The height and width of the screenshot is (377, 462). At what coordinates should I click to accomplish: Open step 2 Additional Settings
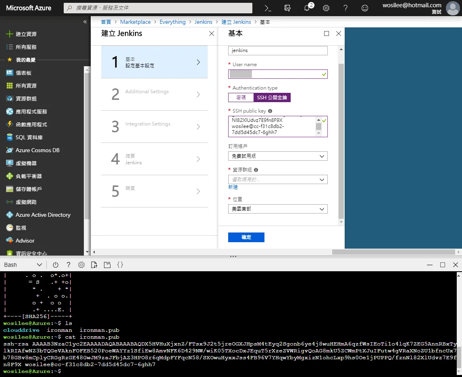[154, 94]
